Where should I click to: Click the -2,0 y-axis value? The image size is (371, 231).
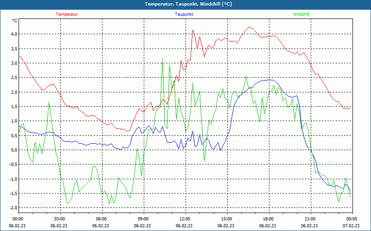coord(14,208)
